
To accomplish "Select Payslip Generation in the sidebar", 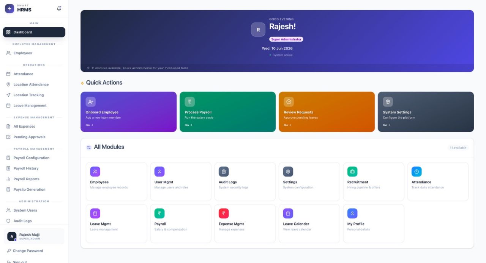I will click(34, 189).
